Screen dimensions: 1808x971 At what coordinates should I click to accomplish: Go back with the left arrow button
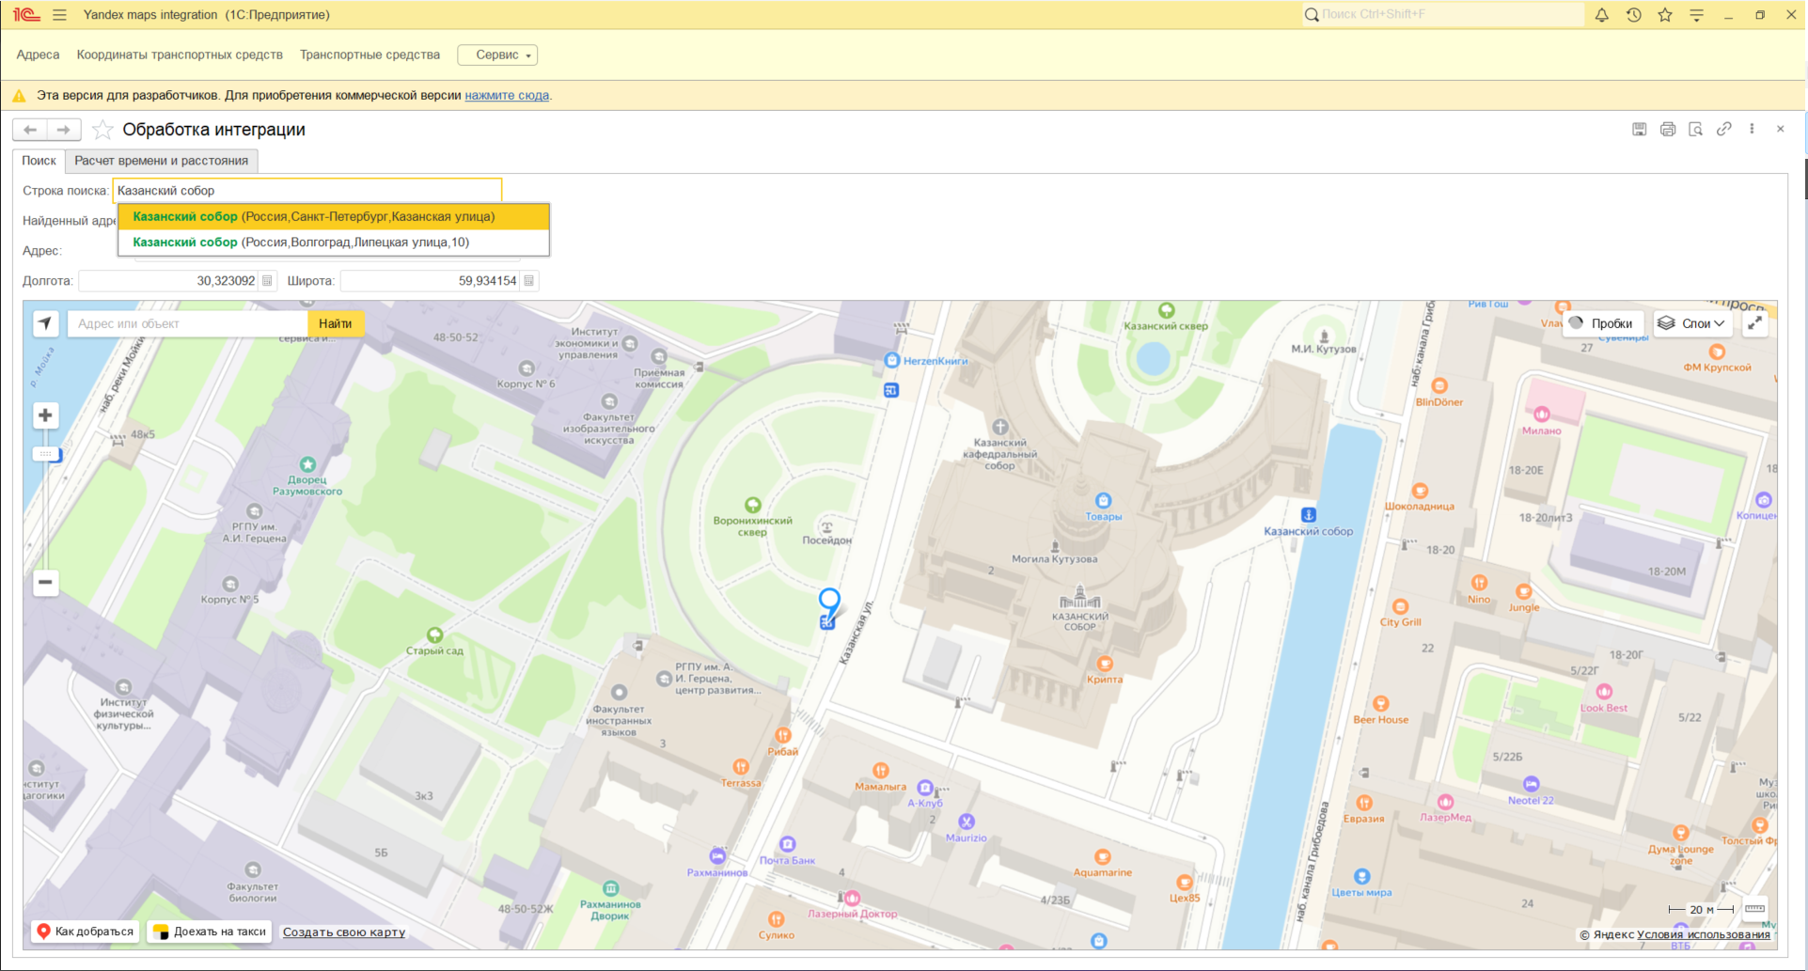click(30, 130)
